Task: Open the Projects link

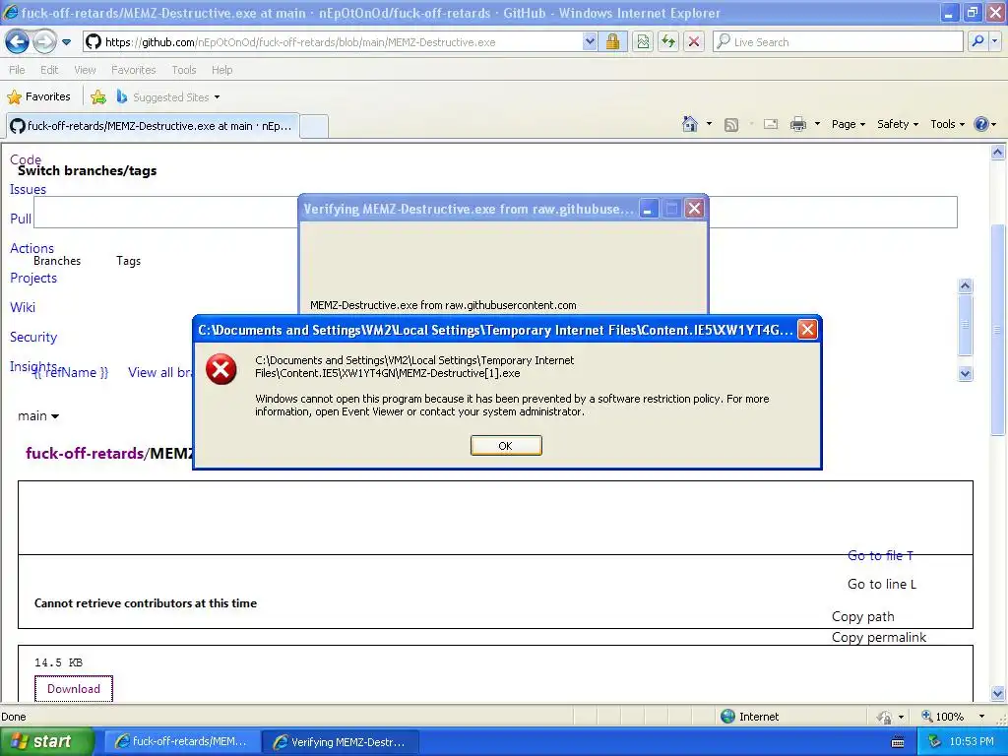Action: pos(33,278)
